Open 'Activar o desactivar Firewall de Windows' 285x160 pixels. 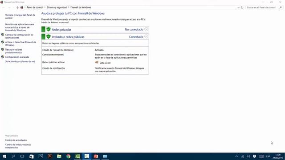pos(20,44)
